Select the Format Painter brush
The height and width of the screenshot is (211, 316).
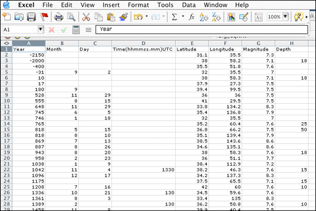(124, 17)
